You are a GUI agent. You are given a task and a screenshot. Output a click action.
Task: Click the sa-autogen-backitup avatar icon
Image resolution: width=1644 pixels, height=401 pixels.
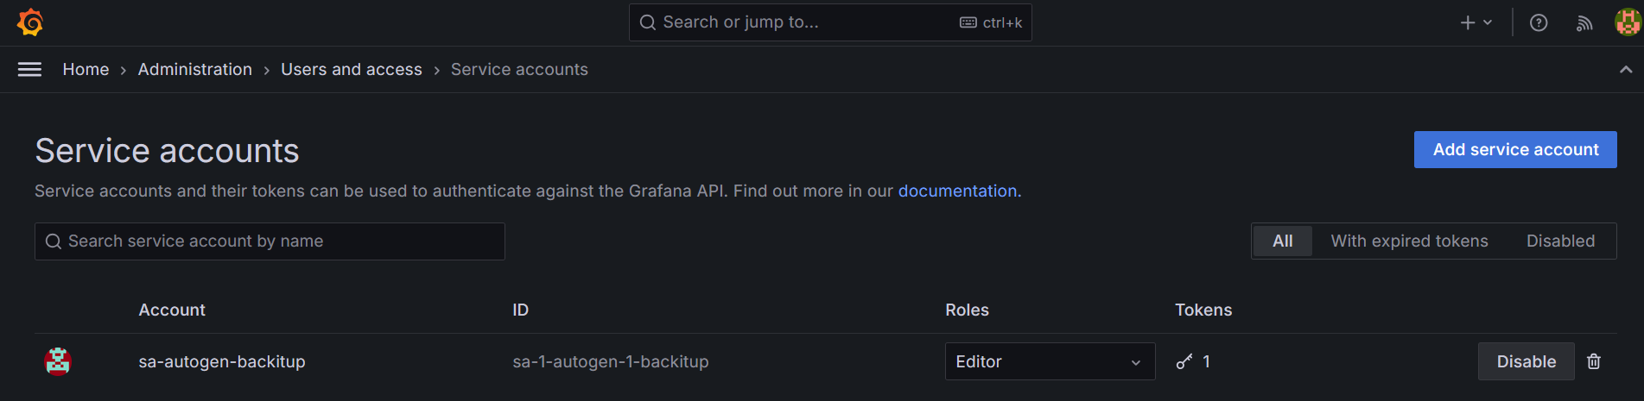[58, 361]
